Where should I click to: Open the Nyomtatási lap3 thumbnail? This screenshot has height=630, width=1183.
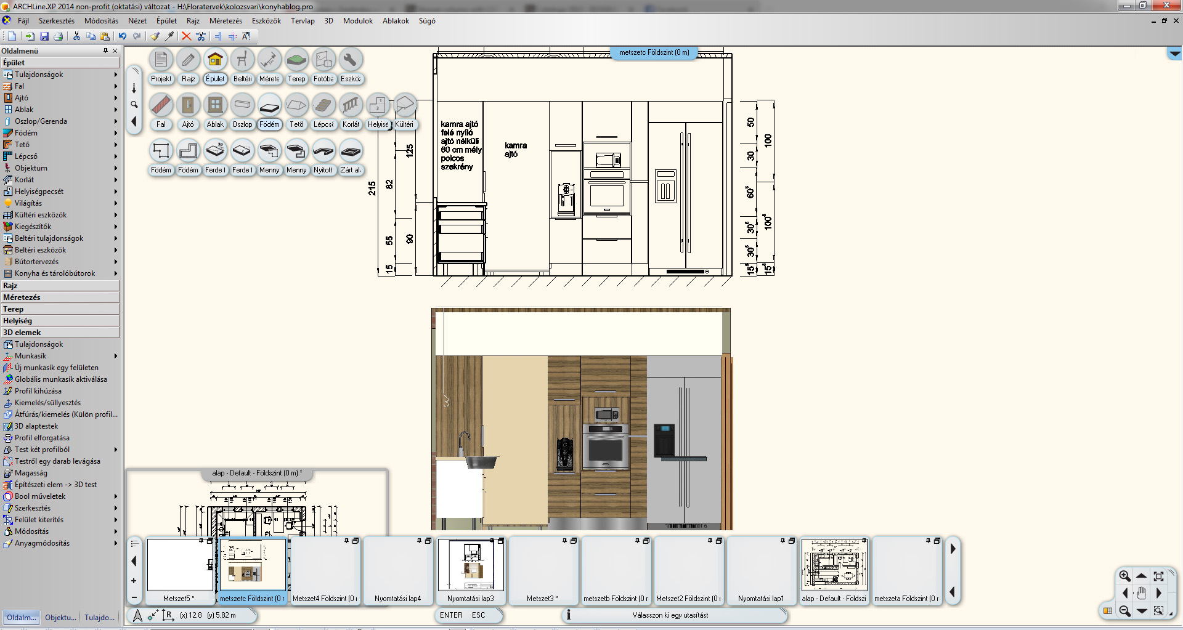pyautogui.click(x=471, y=565)
